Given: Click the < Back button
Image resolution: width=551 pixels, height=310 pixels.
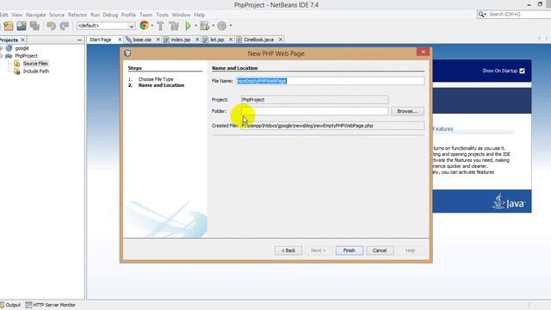Looking at the screenshot, I should coord(288,251).
